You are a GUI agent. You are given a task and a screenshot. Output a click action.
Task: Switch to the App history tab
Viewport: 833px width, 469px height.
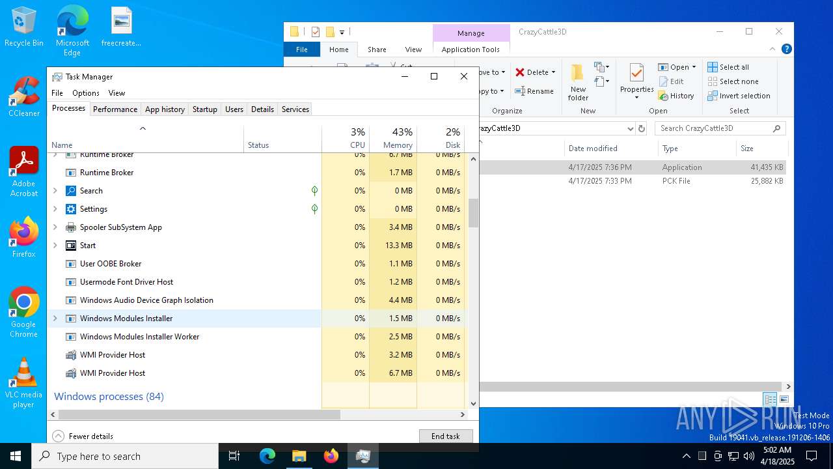165,109
